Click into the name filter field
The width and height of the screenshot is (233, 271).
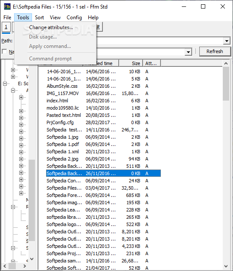point(140,52)
